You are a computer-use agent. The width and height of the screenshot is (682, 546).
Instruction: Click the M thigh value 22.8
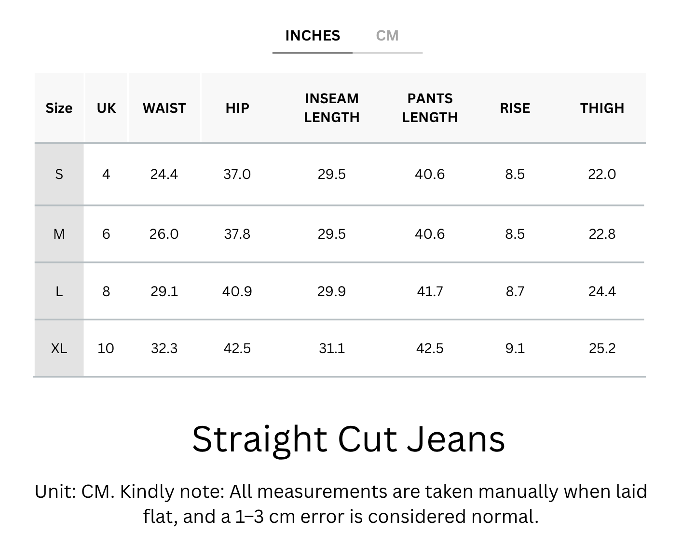point(602,234)
